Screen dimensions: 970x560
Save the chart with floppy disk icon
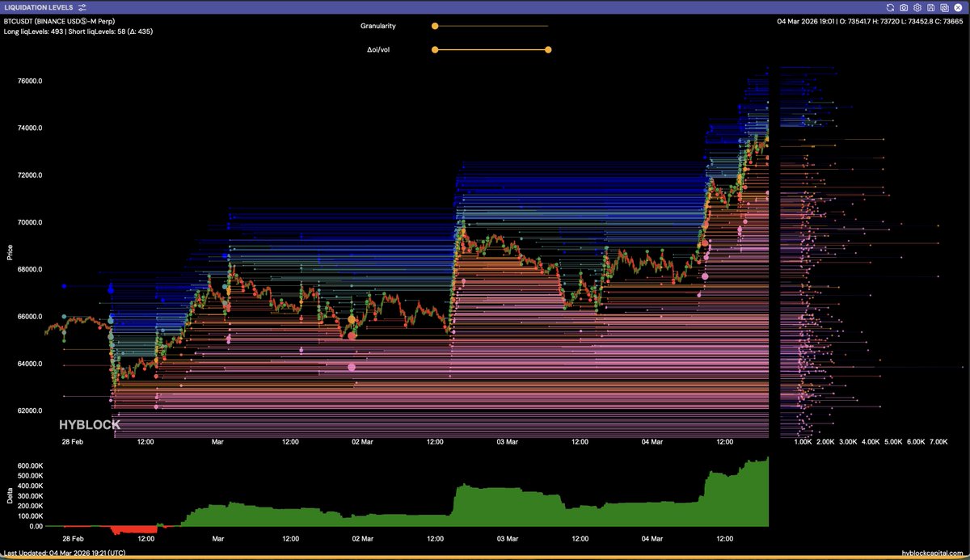930,7
